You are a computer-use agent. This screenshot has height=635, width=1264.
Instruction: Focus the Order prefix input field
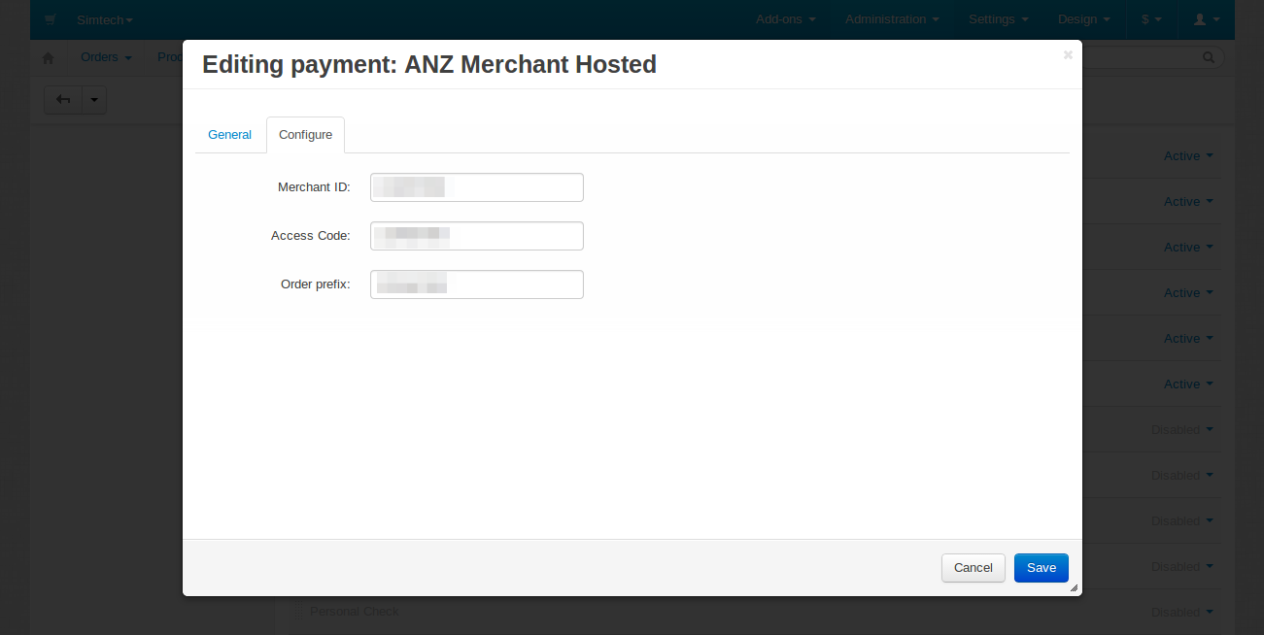[x=477, y=284]
